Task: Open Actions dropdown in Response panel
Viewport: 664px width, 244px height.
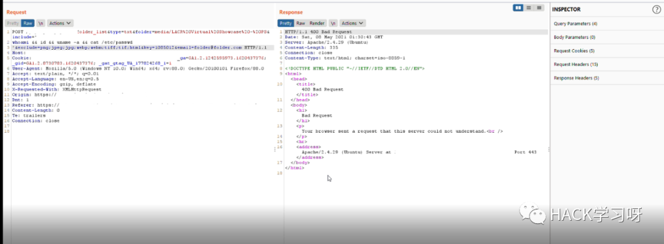Action: click(x=353, y=23)
